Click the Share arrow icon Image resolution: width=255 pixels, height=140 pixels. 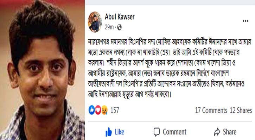pos(217,132)
